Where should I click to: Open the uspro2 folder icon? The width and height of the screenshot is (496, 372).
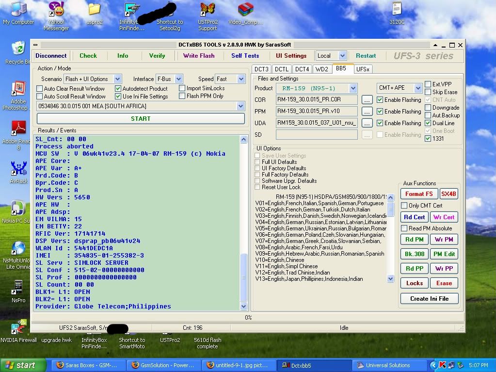click(x=94, y=13)
